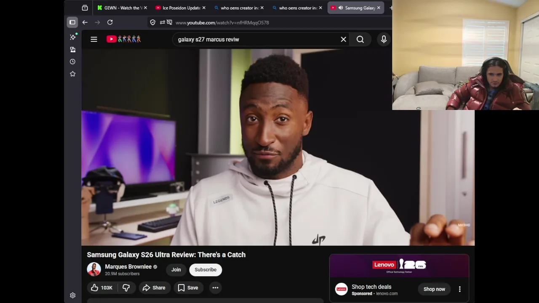Reload the current YouTube page
This screenshot has height=303, width=539.
click(110, 22)
